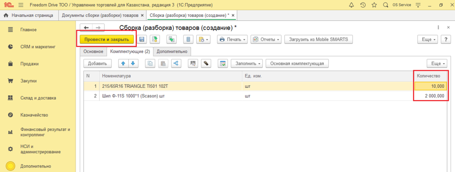
Task: Click the split row icon
Action: (176, 63)
